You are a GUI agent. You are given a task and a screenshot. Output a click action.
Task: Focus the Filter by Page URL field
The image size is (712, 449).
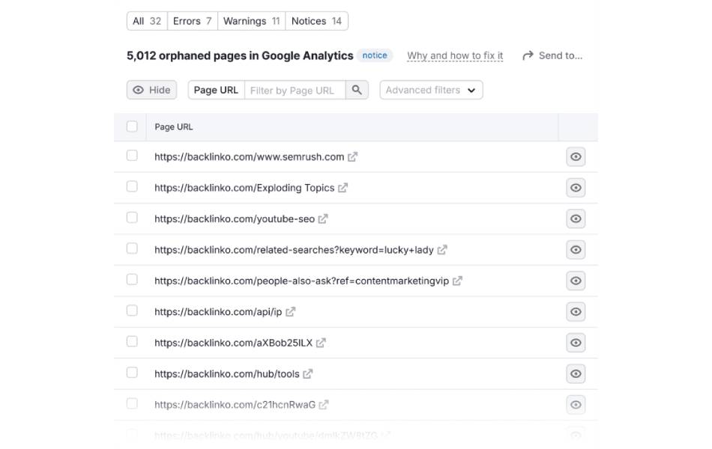point(295,90)
